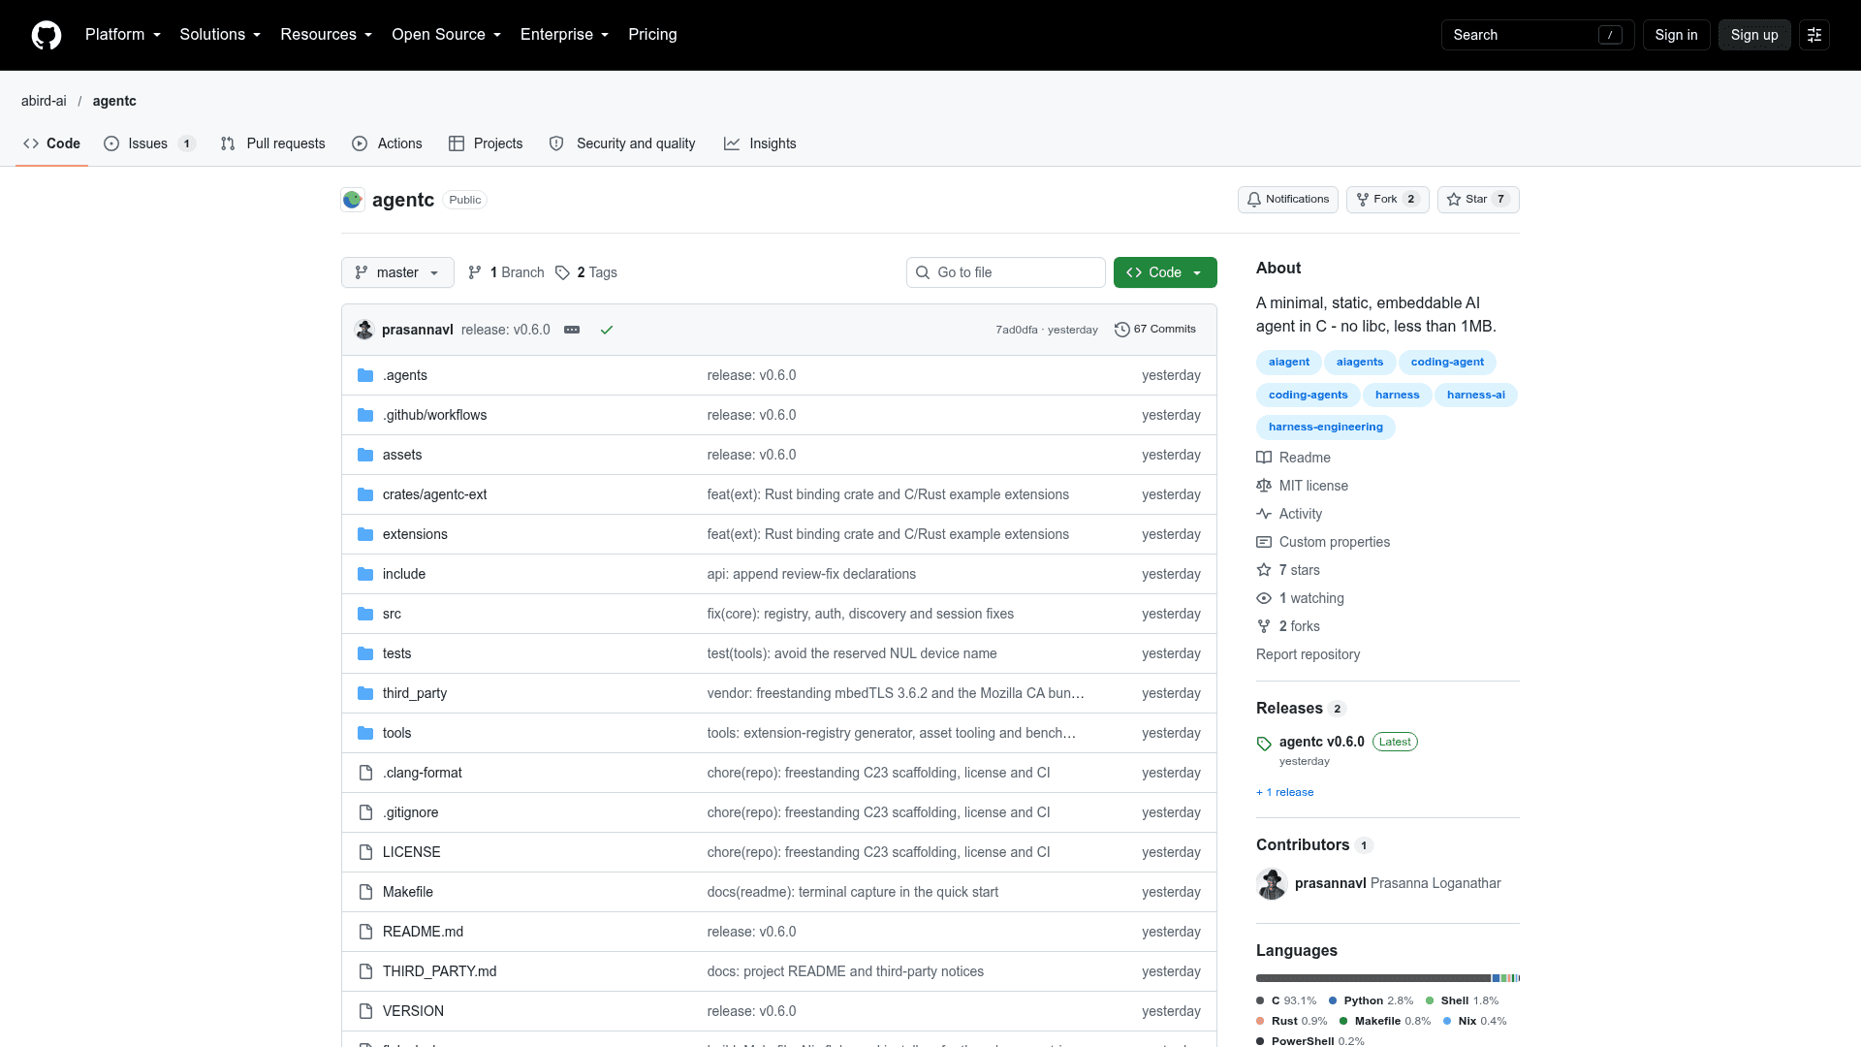
Task: Expand commit message ellipsis for release v0.6.0
Action: click(572, 330)
